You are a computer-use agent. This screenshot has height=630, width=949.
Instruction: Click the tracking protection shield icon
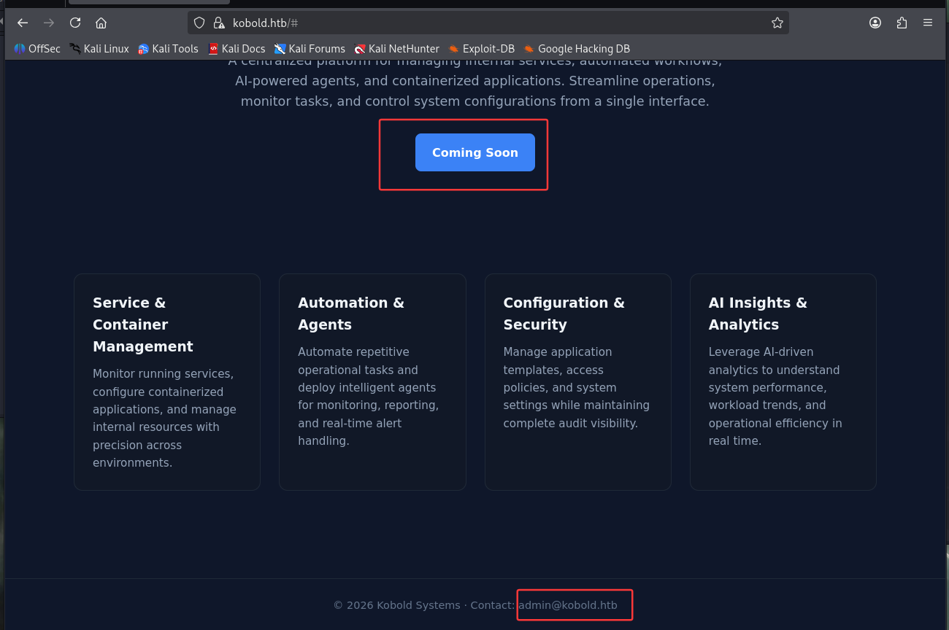click(199, 23)
